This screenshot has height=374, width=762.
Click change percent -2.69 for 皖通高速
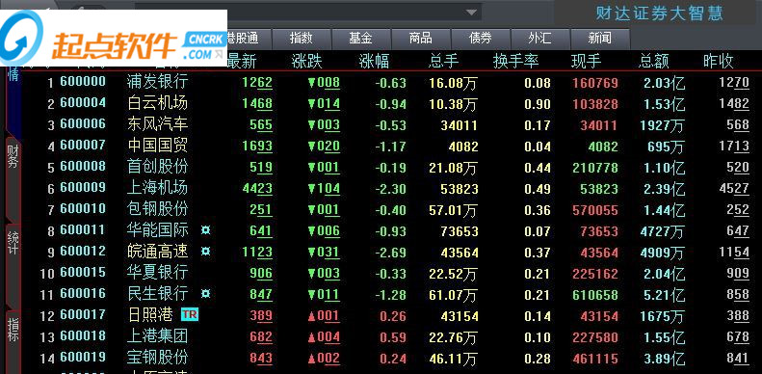click(x=390, y=253)
